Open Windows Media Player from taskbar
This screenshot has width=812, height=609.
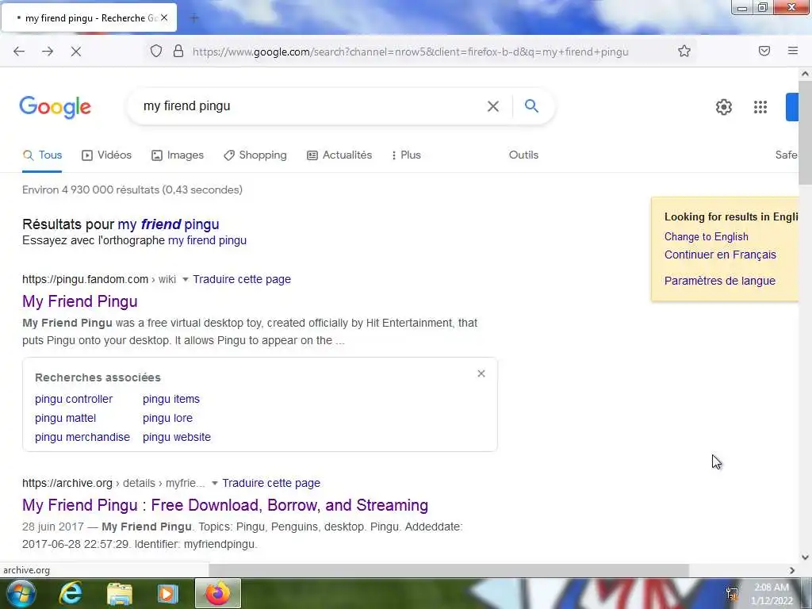(167, 593)
